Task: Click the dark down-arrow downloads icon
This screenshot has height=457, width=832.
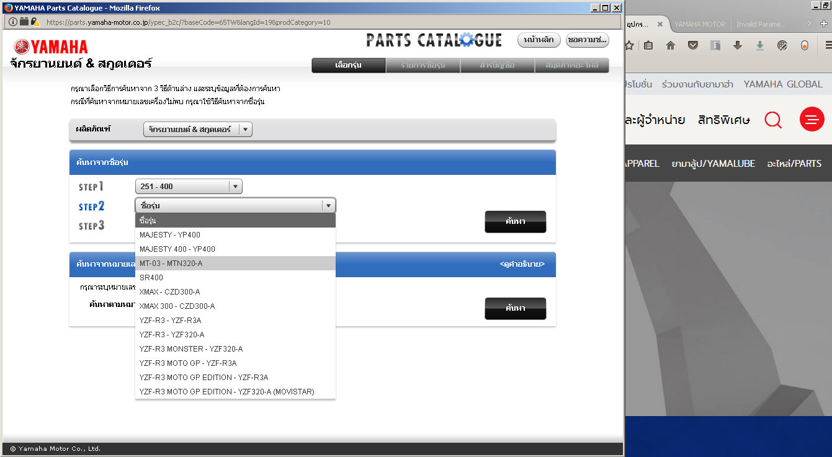Action: tap(738, 45)
